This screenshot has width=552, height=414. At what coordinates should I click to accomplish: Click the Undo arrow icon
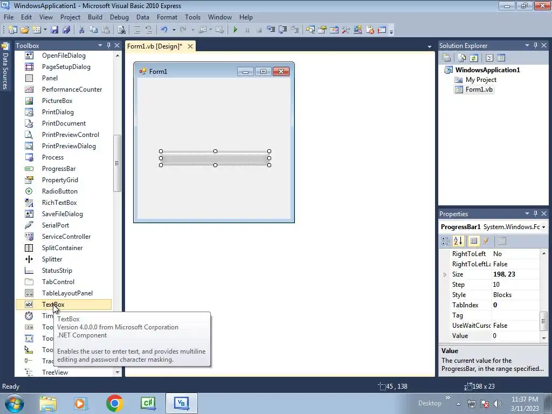pyautogui.click(x=164, y=30)
